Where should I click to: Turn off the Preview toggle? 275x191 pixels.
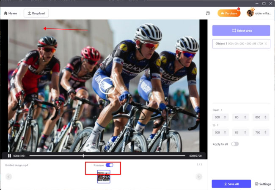coord(109,165)
